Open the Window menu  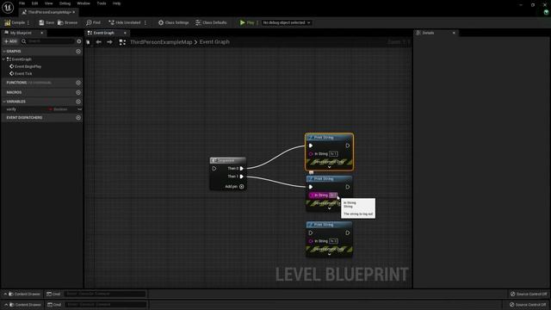(84, 3)
